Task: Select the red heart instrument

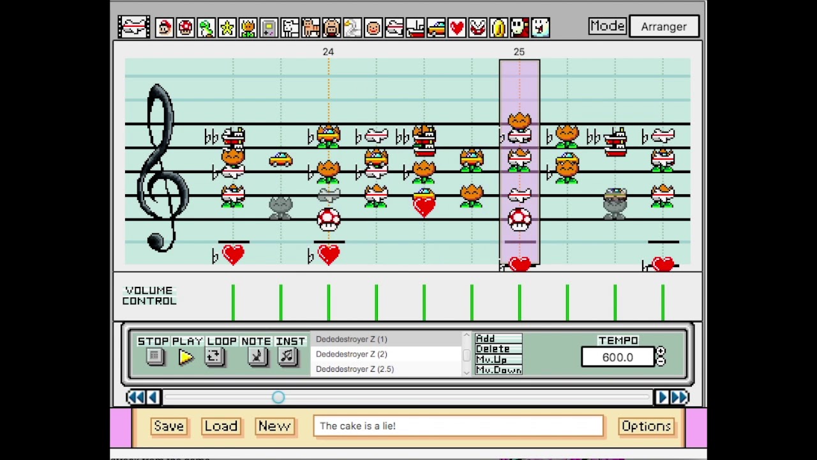Action: 457,27
